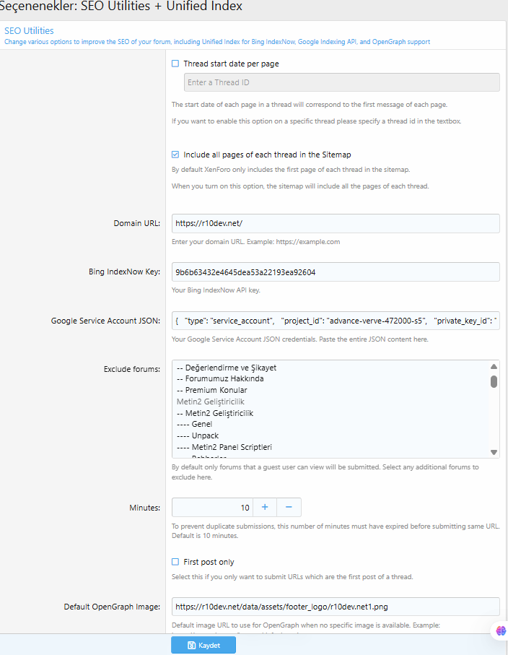
Task: Focus the Bing IndexNow Key field
Action: coord(336,272)
